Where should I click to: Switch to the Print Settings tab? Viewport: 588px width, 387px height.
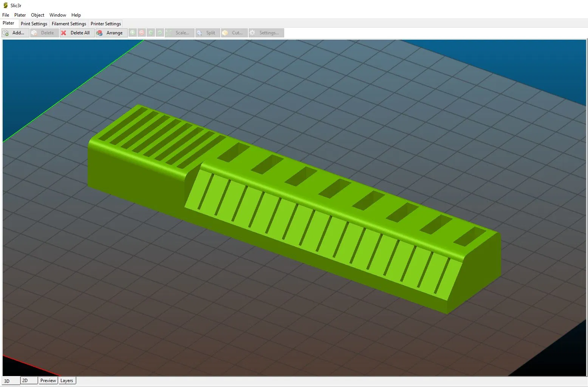click(34, 23)
